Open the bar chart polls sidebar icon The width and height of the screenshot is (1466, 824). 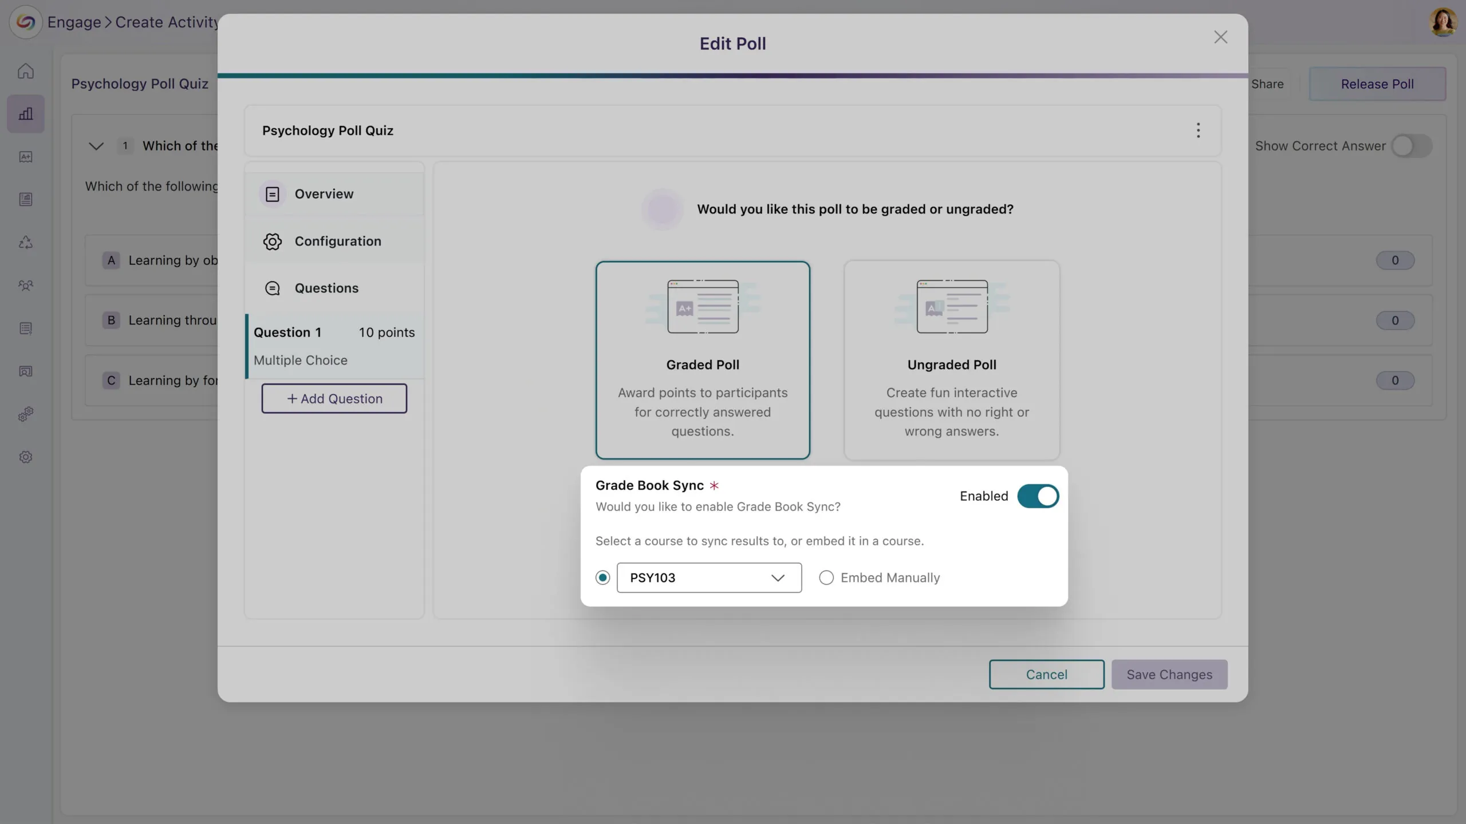(26, 114)
